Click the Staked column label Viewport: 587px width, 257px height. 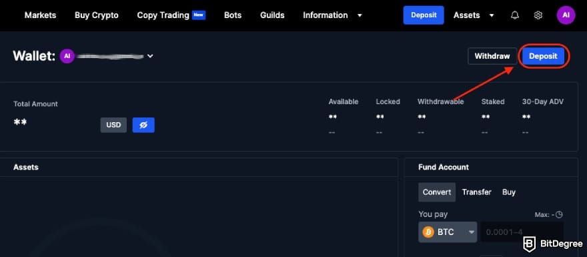pos(493,101)
